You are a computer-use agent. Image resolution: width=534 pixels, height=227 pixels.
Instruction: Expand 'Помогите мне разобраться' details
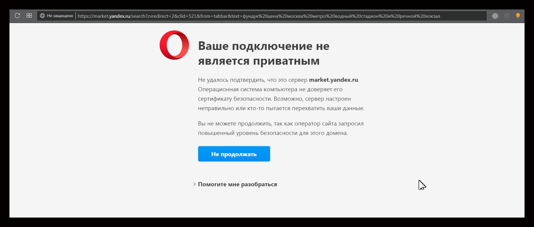pos(235,184)
